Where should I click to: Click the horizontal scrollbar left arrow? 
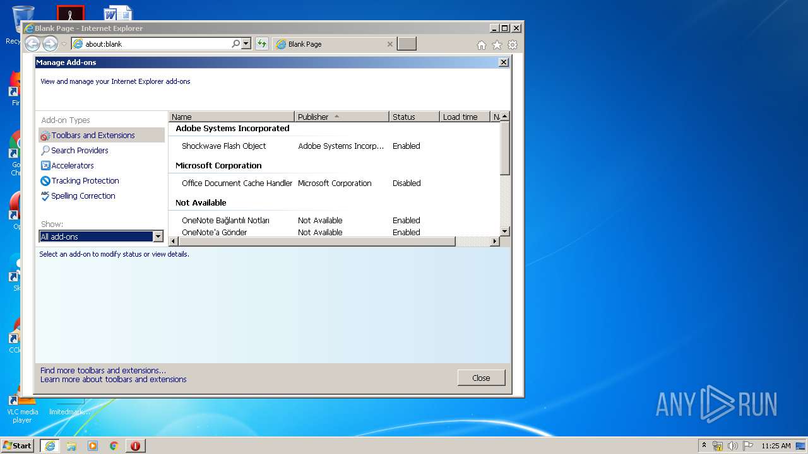tap(174, 242)
